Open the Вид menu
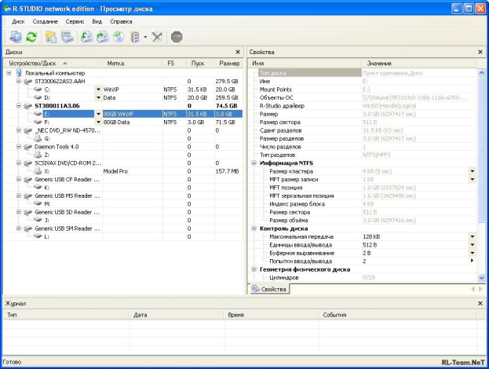 (97, 21)
